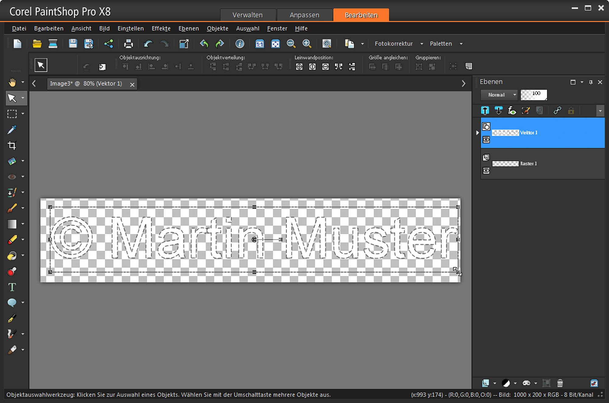
Task: Click the Save As icon
Action: pos(89,44)
